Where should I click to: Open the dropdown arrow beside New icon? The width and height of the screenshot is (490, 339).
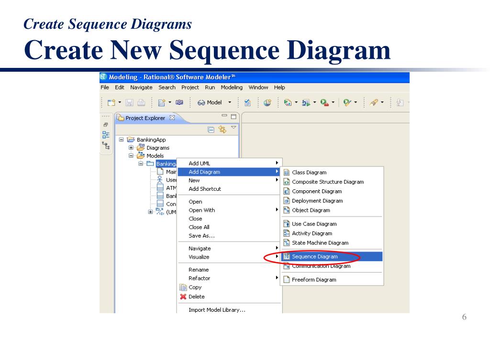pyautogui.click(x=120, y=102)
